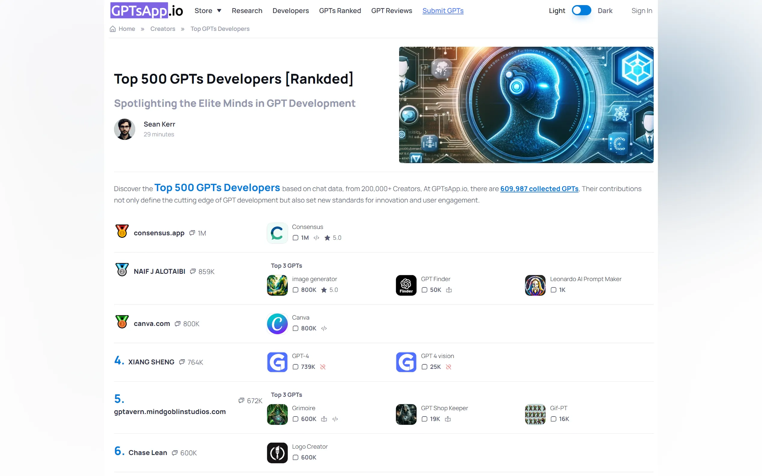Open NAIF J ALOTAIBI developer profile

tap(159, 271)
